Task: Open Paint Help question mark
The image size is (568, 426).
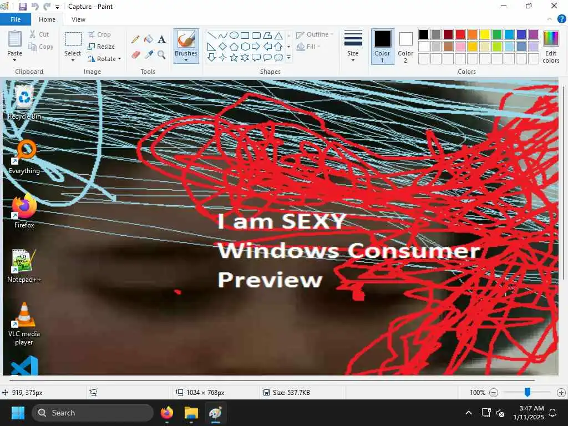Action: (x=561, y=19)
